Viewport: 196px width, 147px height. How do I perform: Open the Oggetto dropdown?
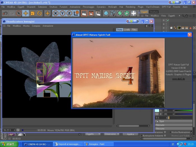coord(93,134)
